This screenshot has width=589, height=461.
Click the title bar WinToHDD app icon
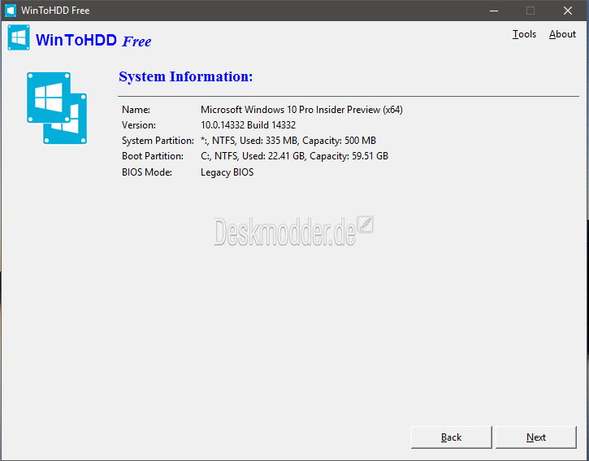11,11
